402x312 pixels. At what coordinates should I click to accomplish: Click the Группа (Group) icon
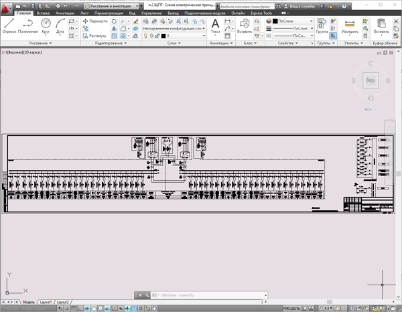click(322, 25)
